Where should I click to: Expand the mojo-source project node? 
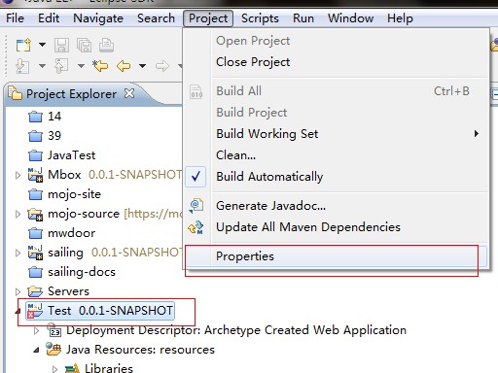[18, 214]
